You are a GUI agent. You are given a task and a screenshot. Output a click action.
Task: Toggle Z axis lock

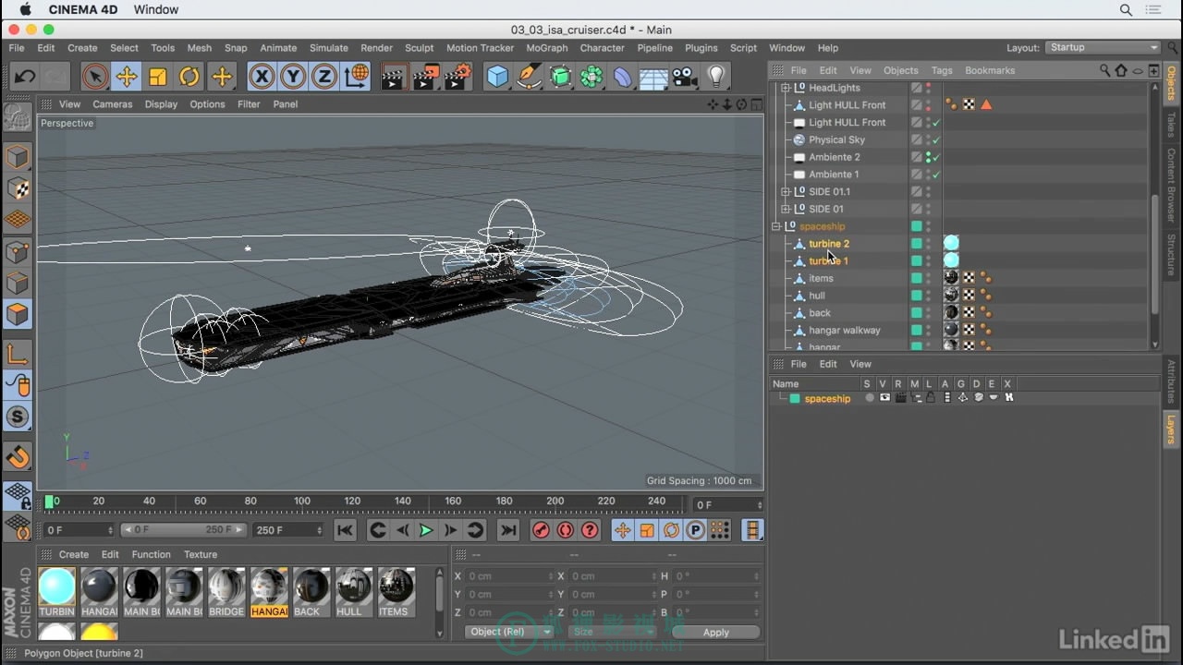click(324, 77)
